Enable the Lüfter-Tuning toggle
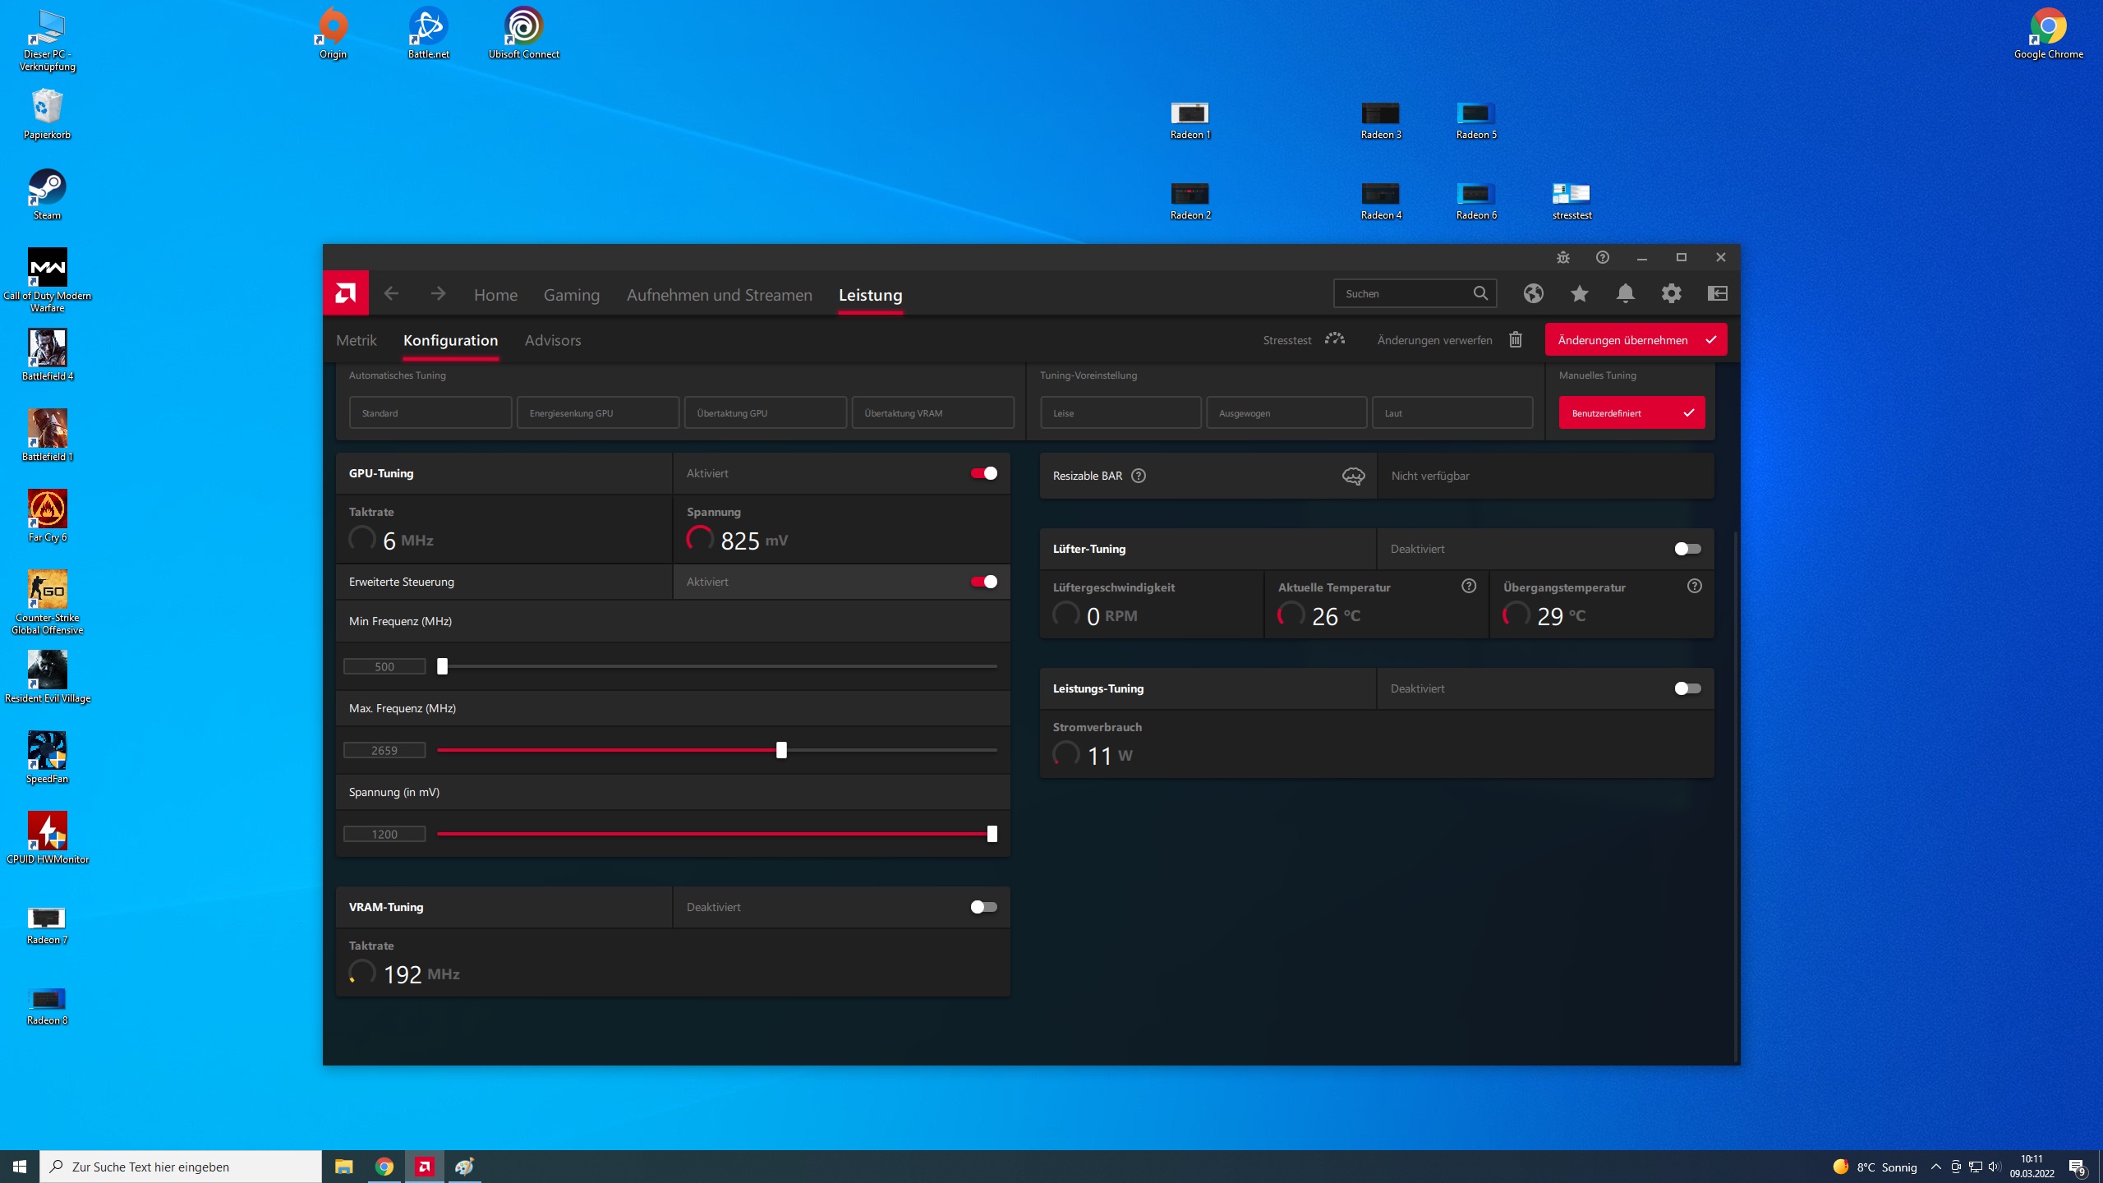 coord(1687,549)
